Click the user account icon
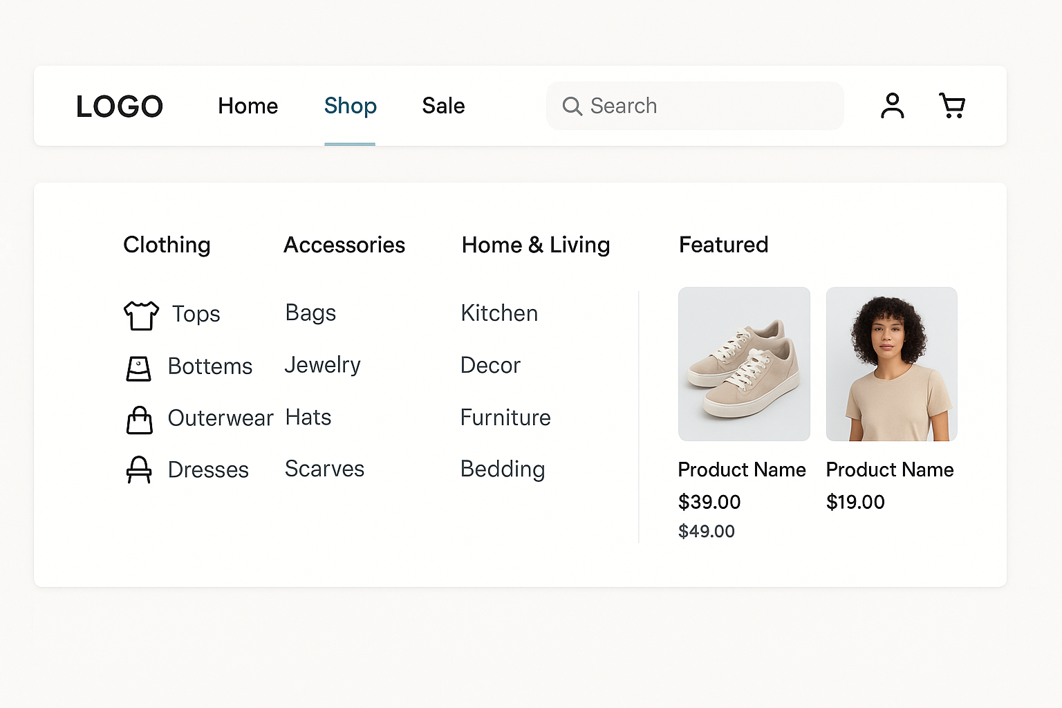This screenshot has width=1062, height=708. pos(892,105)
